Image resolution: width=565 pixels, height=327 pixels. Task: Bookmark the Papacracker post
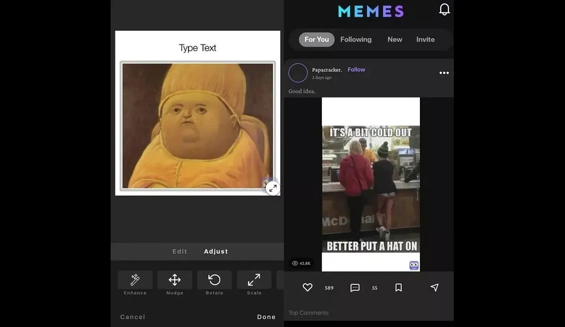coord(398,287)
